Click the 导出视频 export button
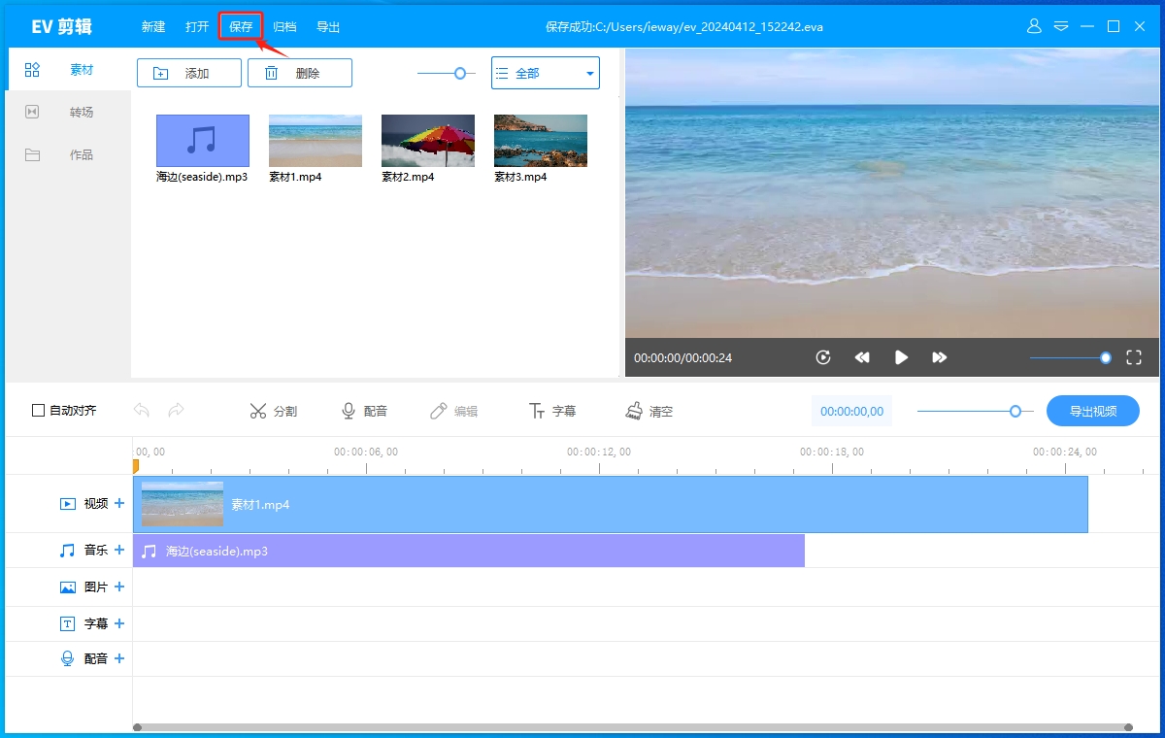This screenshot has width=1165, height=738. coord(1092,411)
